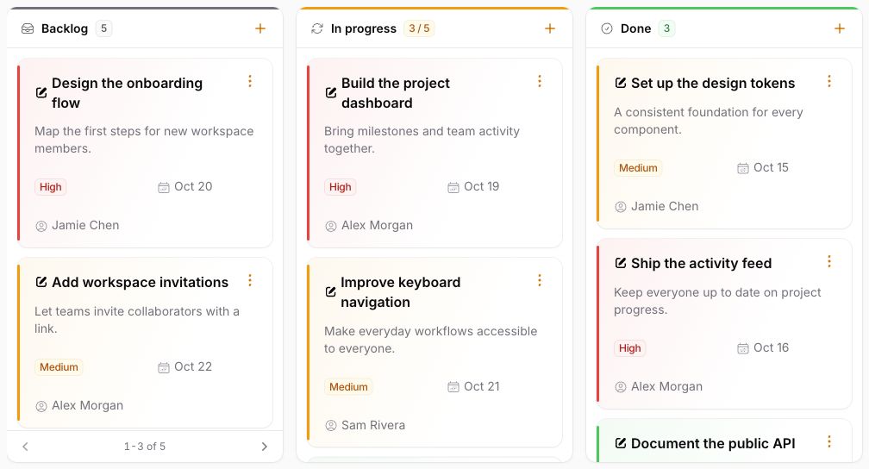Viewport: 869px width, 469px height.
Task: Edit the Set up the design tokens card
Action: (621, 83)
